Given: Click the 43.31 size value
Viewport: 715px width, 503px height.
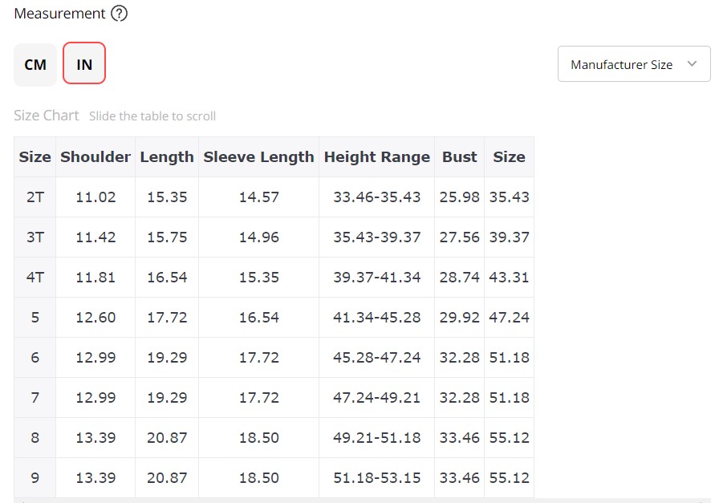Looking at the screenshot, I should (509, 278).
